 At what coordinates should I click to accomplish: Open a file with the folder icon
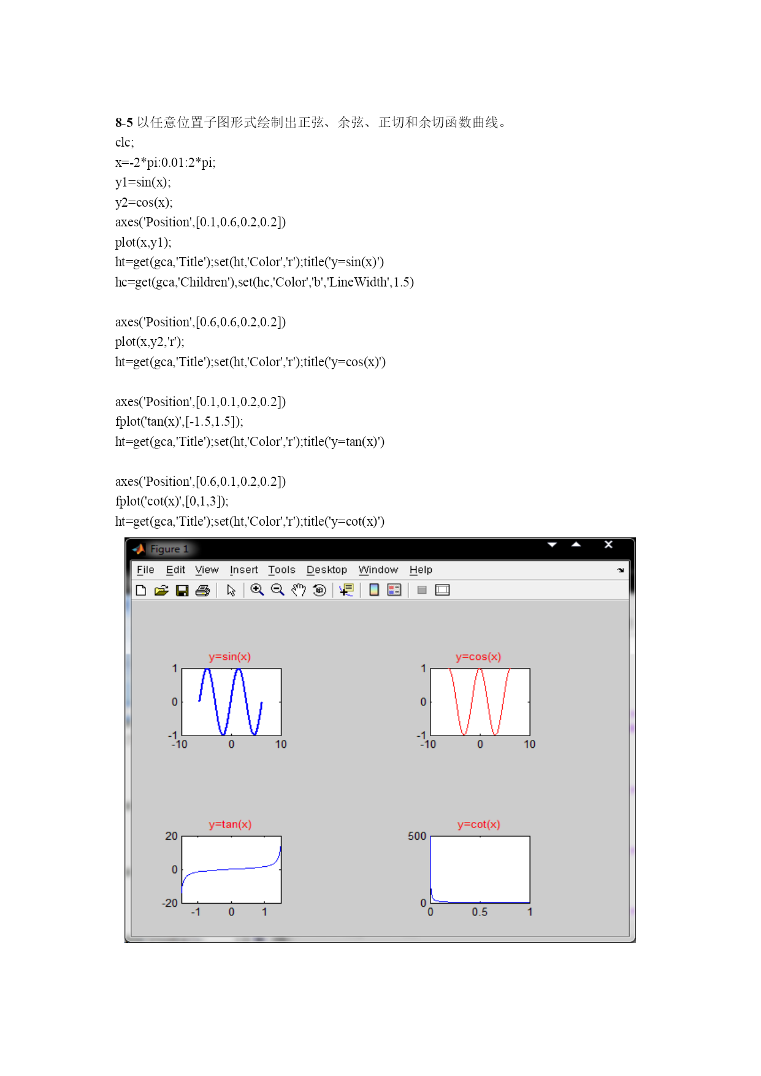point(161,590)
